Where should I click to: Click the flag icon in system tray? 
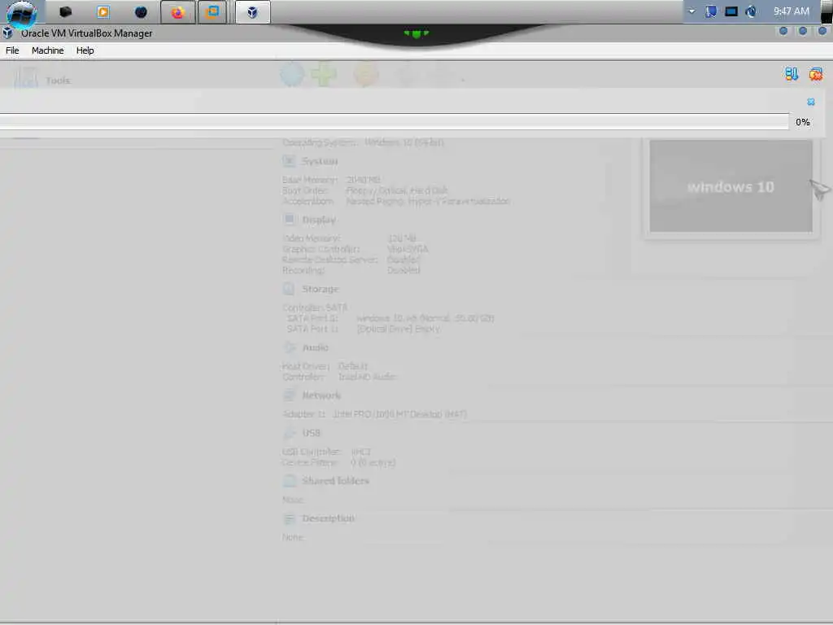[711, 11]
